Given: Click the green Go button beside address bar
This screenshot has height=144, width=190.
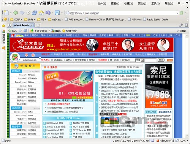Looking at the screenshot, I should tap(182, 13).
